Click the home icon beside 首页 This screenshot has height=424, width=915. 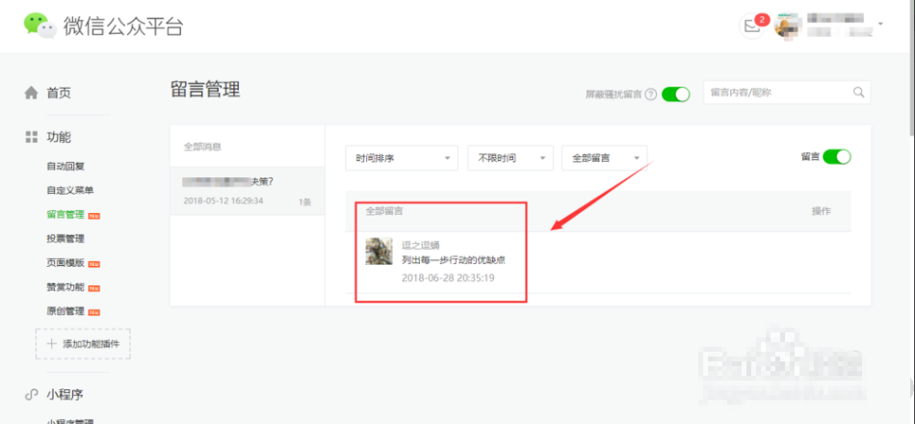click(x=31, y=93)
